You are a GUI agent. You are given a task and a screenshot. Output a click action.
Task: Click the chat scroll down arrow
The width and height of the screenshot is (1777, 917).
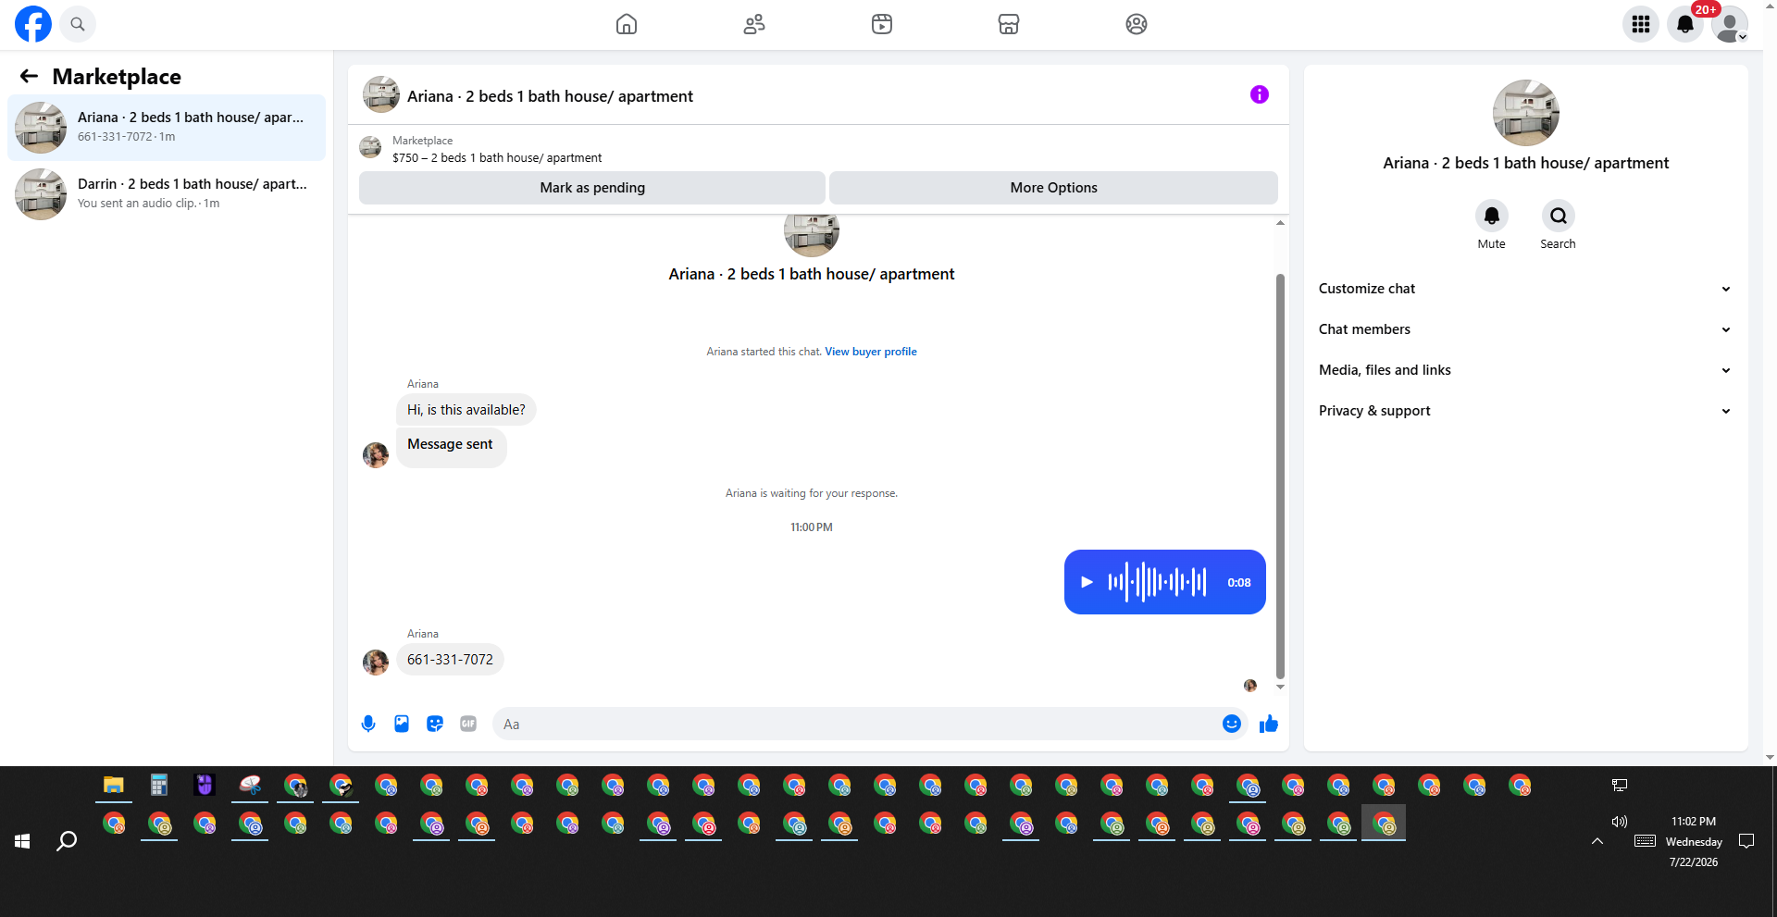(1280, 687)
